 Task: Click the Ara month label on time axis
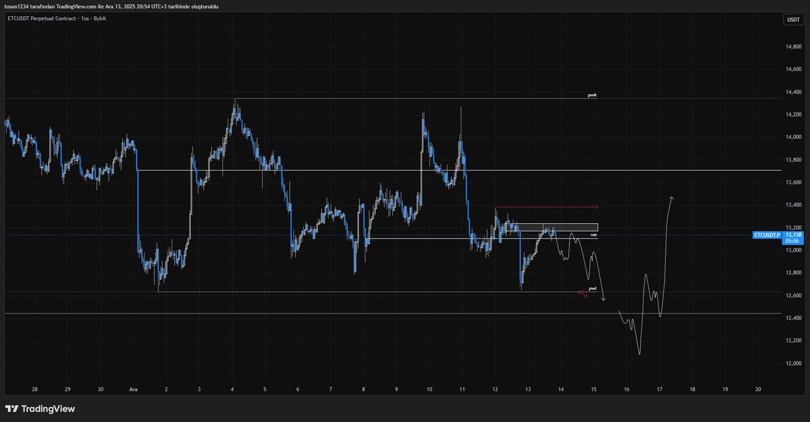(x=133, y=389)
